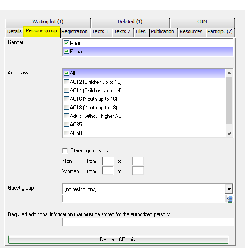Open the Guest group dropdown
The height and width of the screenshot is (248, 245).
click(229, 189)
